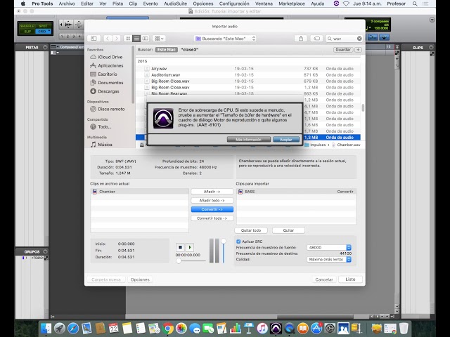Screen dimensions: 450x337
Task: Click the Convertir -> button
Action: 212,209
